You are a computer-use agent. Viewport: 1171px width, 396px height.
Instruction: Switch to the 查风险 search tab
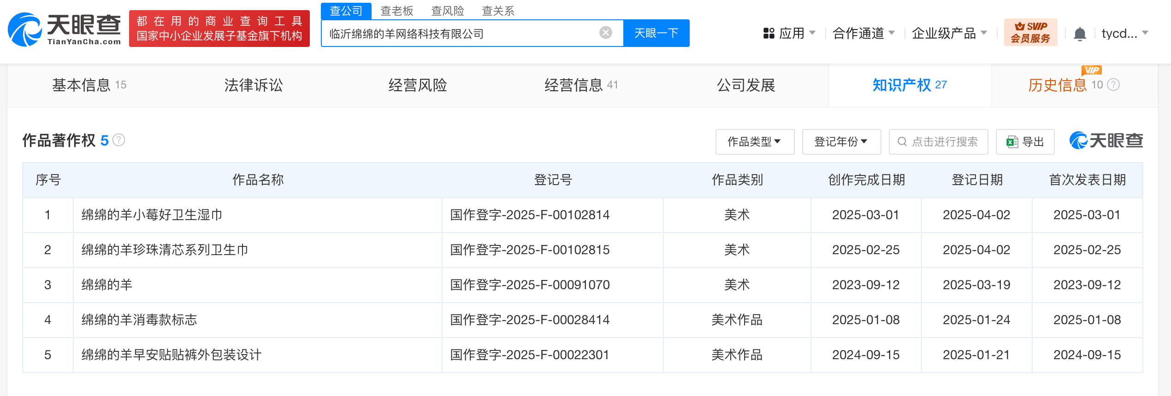[x=447, y=11]
